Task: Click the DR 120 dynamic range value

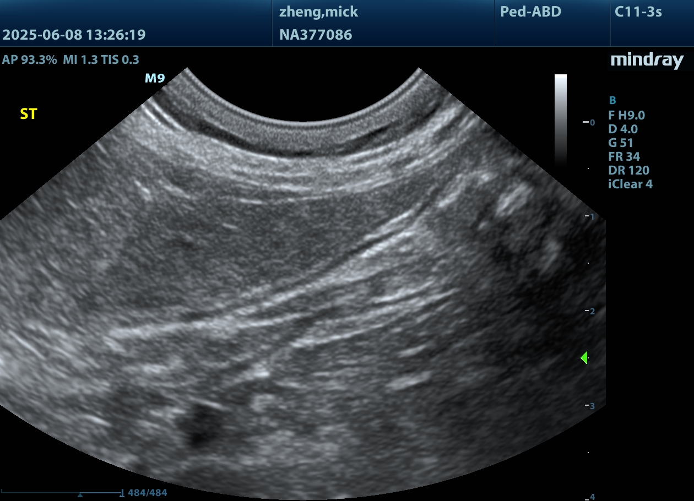Action: click(628, 170)
